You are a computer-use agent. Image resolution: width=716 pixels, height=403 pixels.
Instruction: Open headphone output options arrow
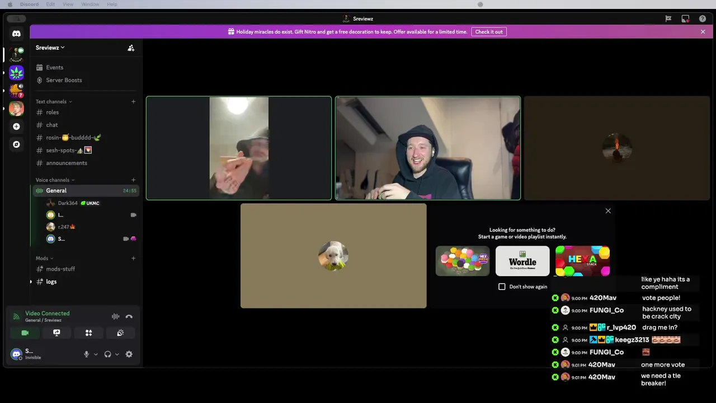pos(117,354)
